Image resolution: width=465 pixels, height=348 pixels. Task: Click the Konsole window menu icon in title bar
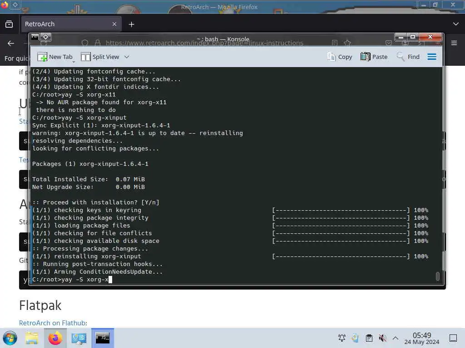click(35, 37)
